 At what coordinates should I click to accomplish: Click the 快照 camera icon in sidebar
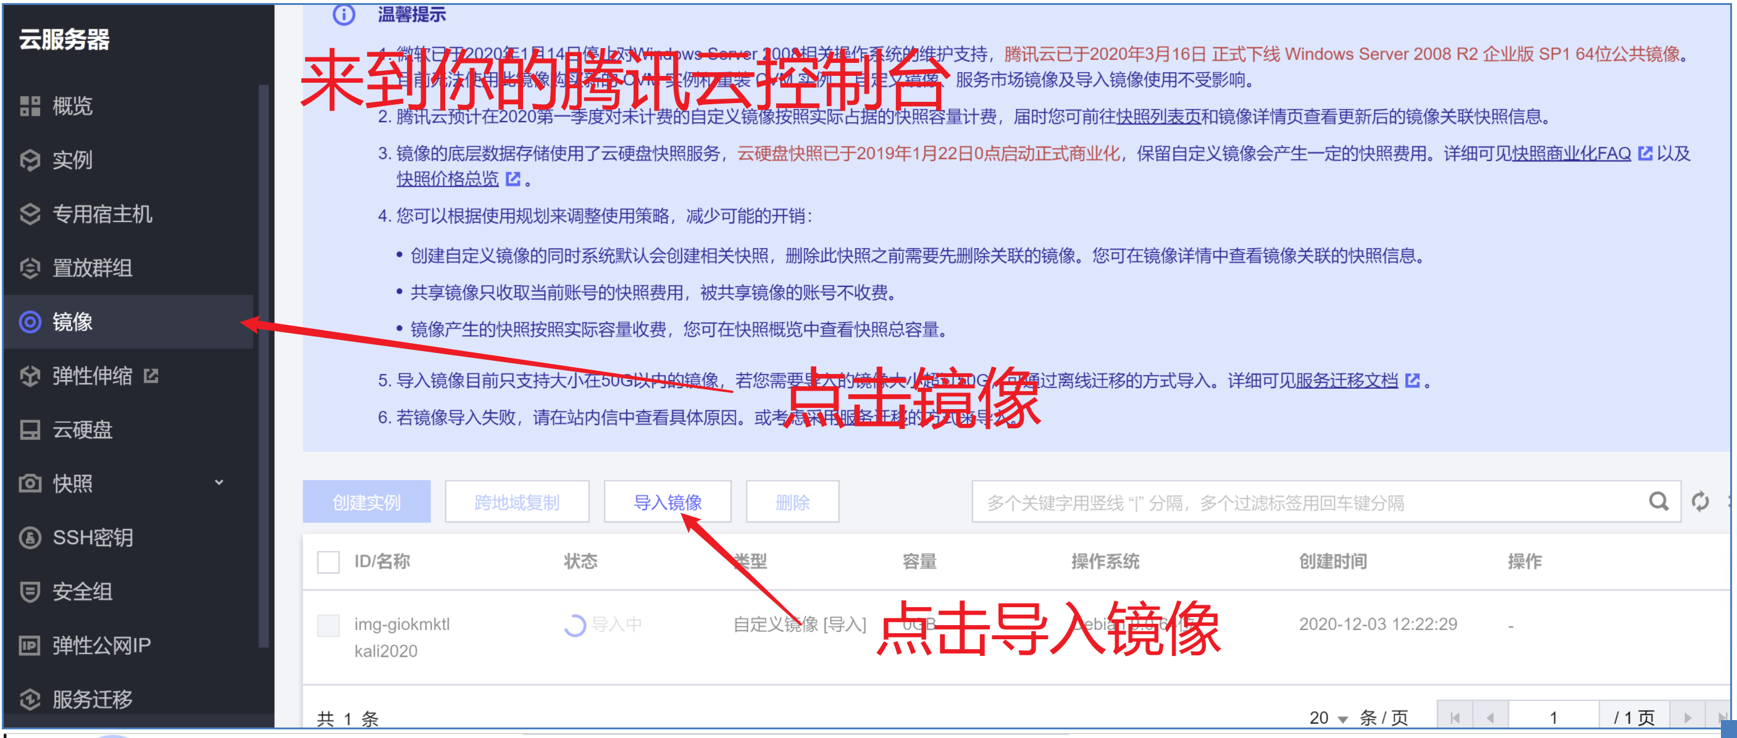point(30,483)
